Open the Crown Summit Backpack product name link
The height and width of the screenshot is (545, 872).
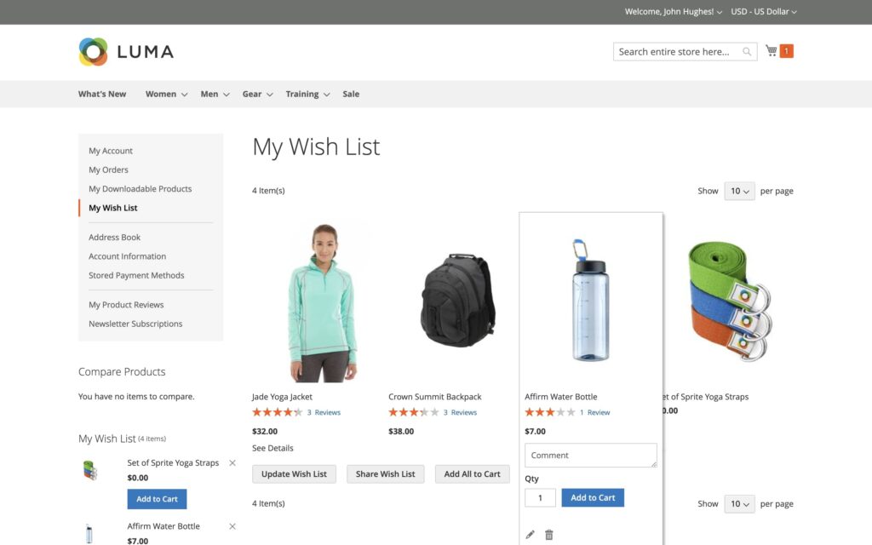(x=435, y=397)
